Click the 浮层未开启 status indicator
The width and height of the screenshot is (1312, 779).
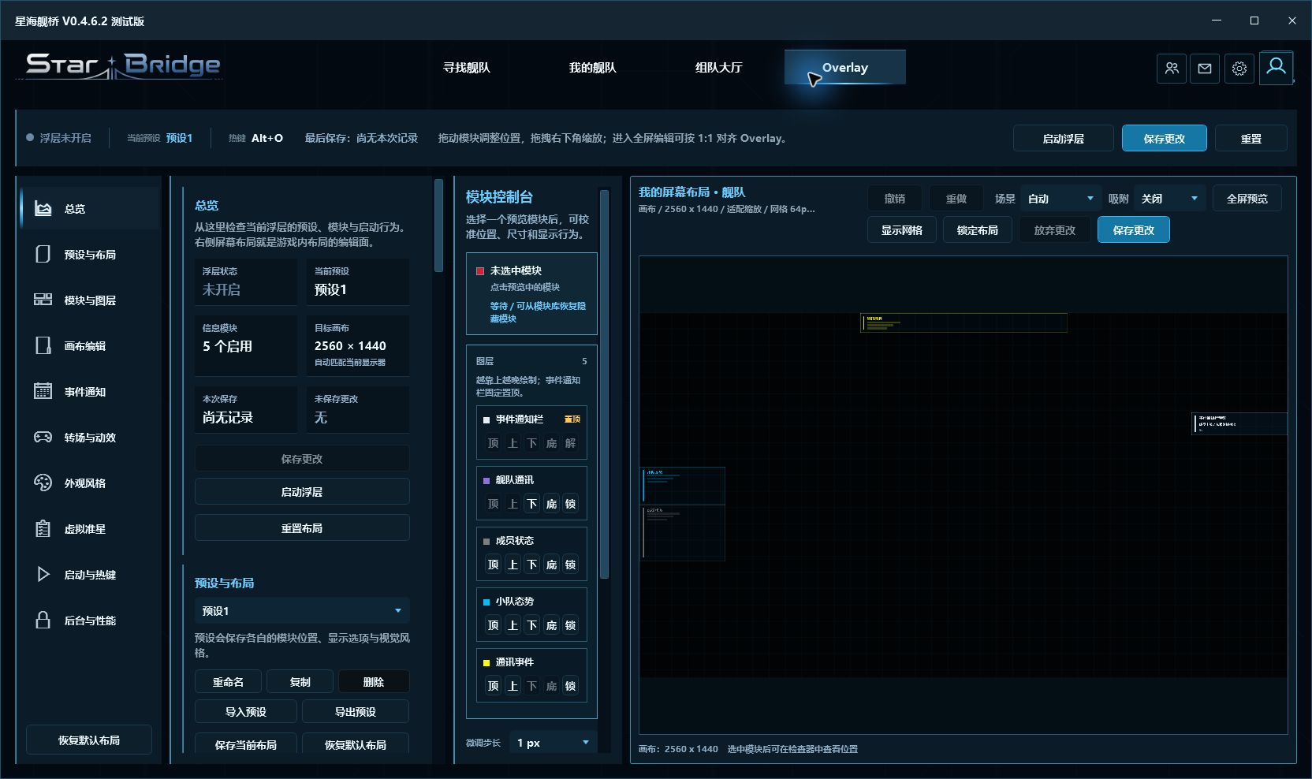(x=59, y=138)
